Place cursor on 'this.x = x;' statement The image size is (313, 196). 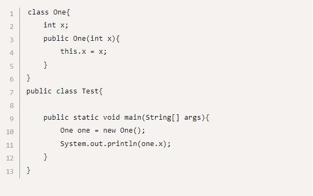84,52
